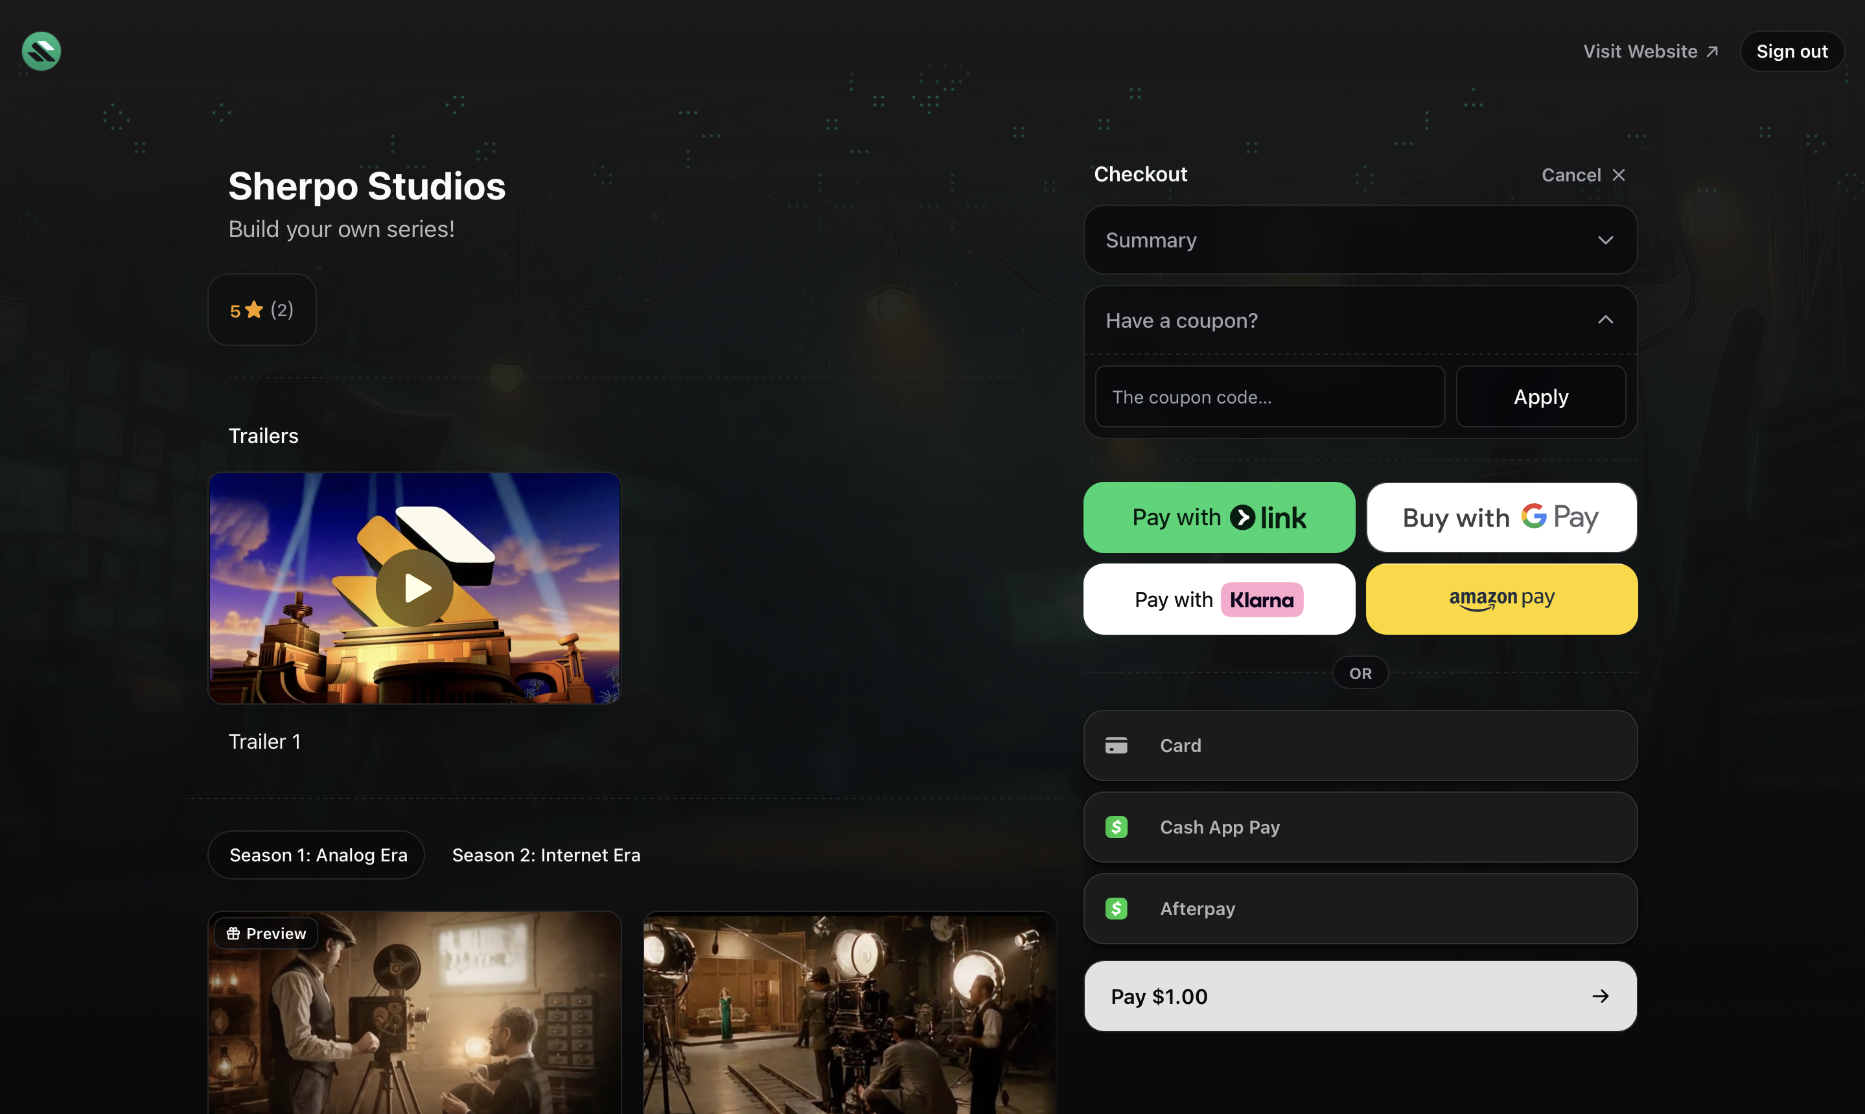This screenshot has width=1865, height=1114.
Task: Select Pay with Klarna
Action: point(1218,598)
